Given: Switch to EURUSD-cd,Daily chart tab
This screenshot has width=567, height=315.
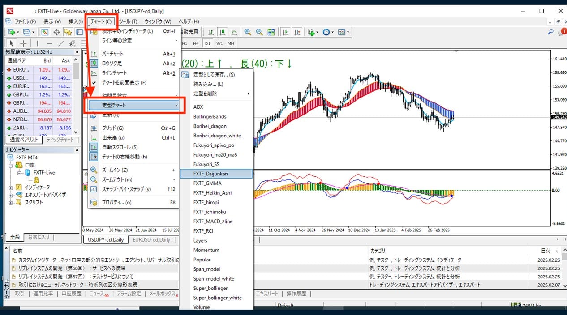Looking at the screenshot, I should point(151,240).
